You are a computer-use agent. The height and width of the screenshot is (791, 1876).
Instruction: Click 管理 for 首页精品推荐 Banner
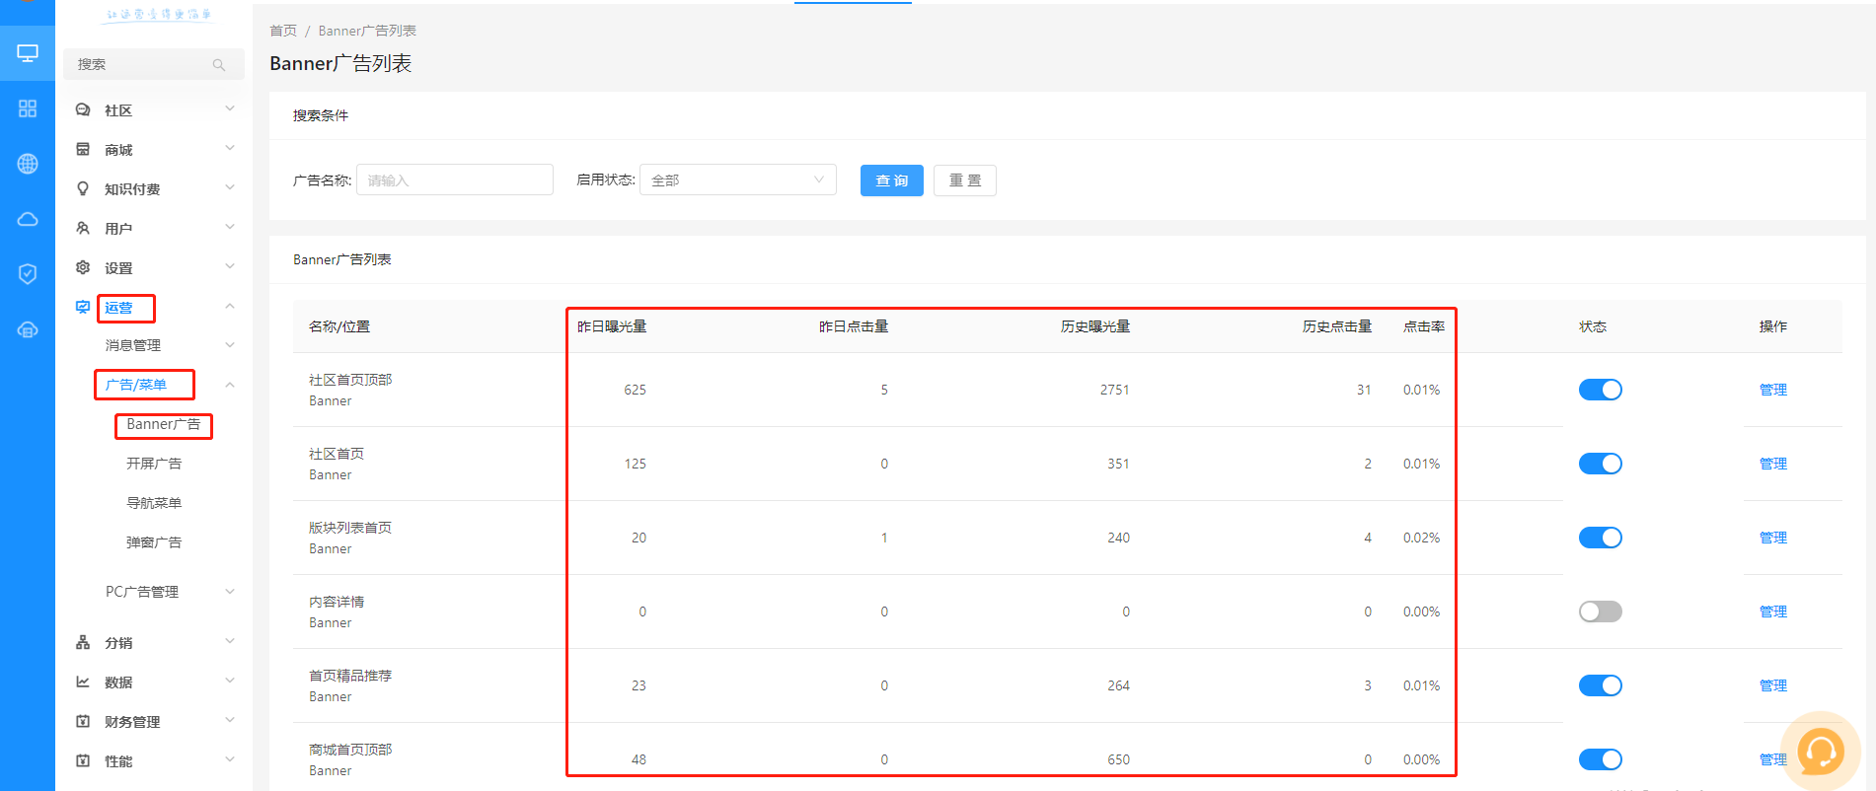1773,685
